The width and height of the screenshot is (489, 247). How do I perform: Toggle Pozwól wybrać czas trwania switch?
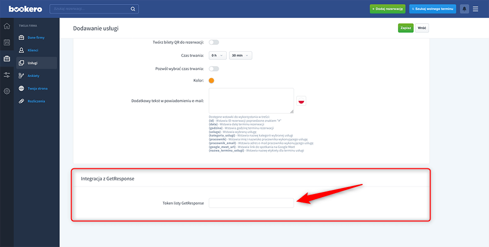pos(214,69)
